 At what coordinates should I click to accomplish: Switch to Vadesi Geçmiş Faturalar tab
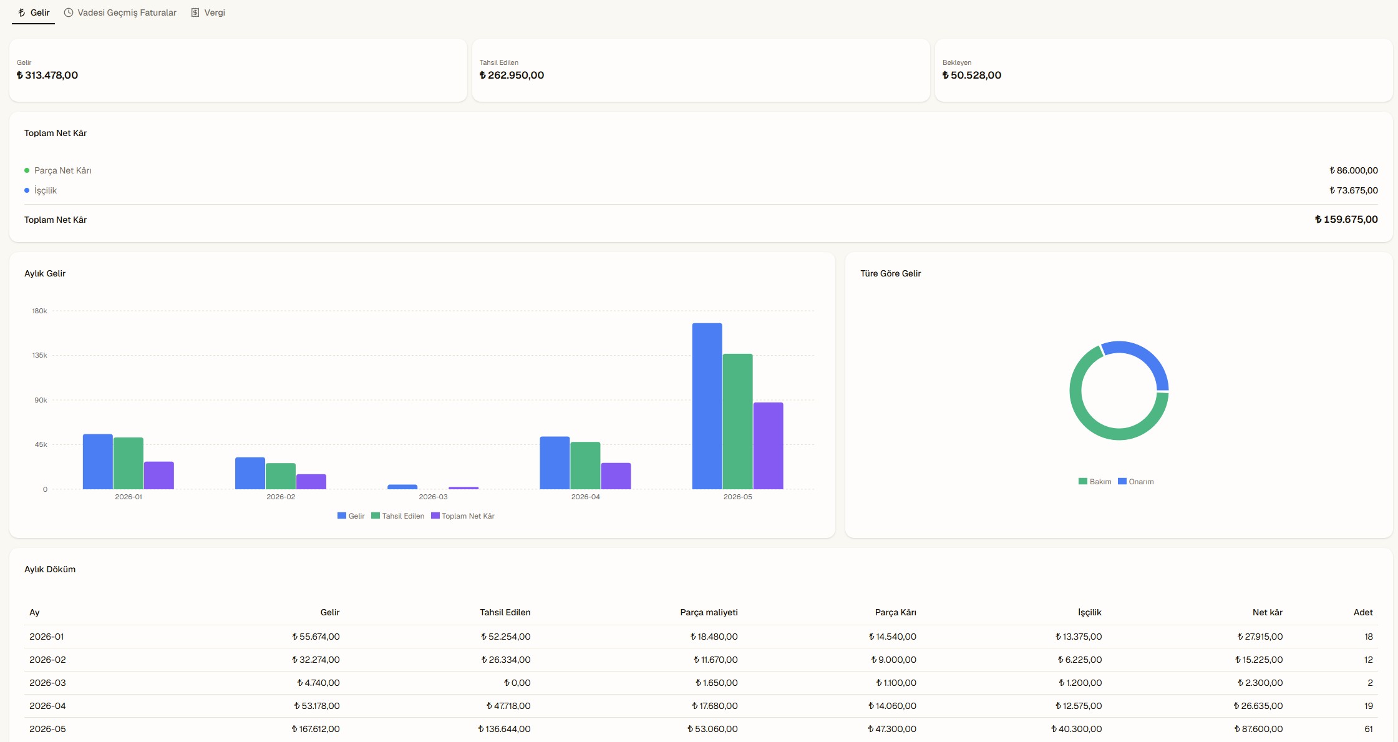pyautogui.click(x=120, y=12)
